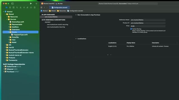
Task: Open MustudApp.swift file
Action: click(x=18, y=22)
